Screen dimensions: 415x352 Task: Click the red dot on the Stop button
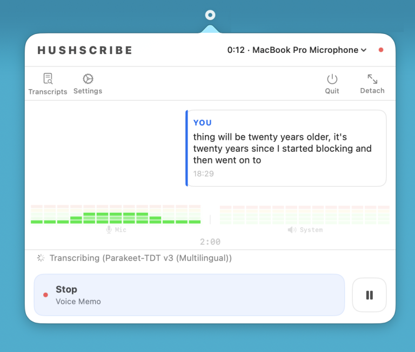click(45, 295)
